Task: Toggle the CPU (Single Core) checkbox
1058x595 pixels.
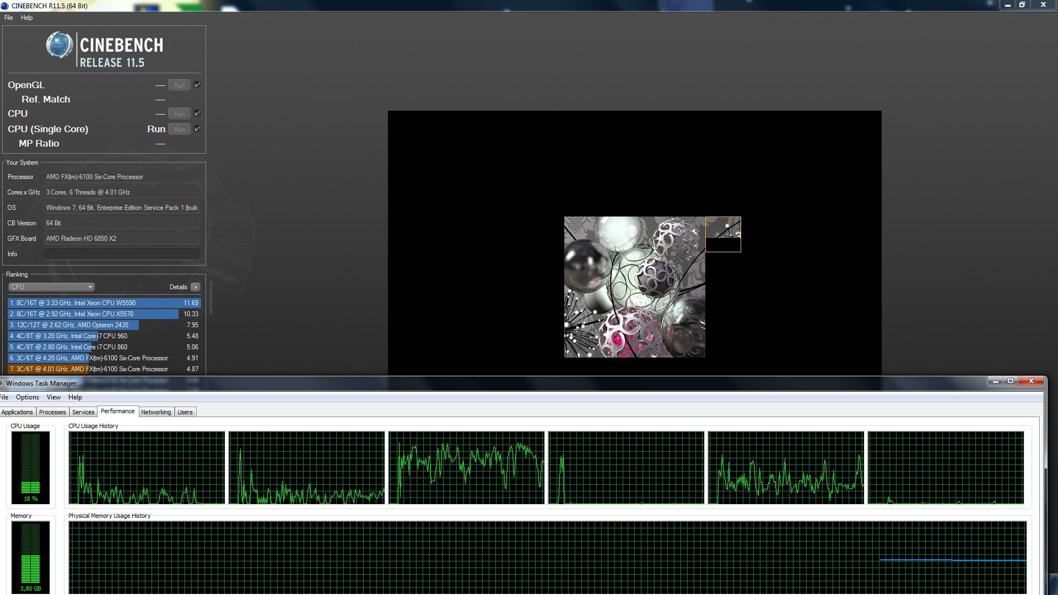Action: (197, 129)
